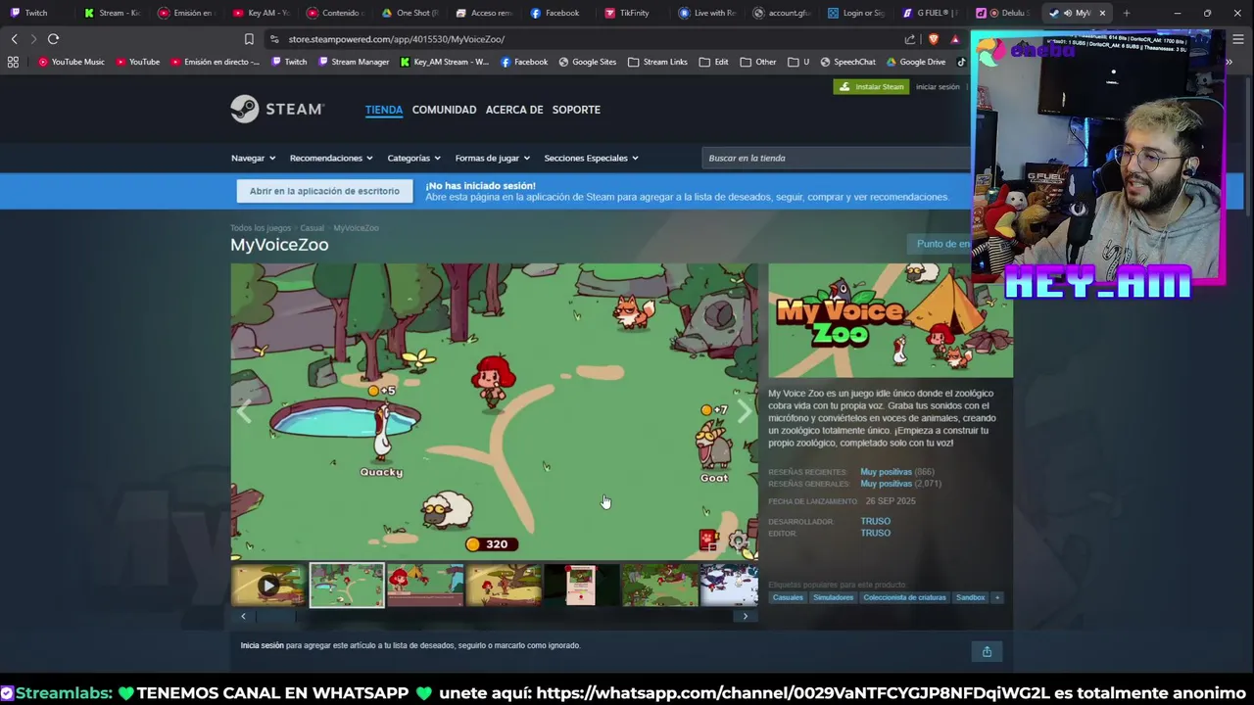Select the snowy scene screenshot thumbnail

click(729, 586)
